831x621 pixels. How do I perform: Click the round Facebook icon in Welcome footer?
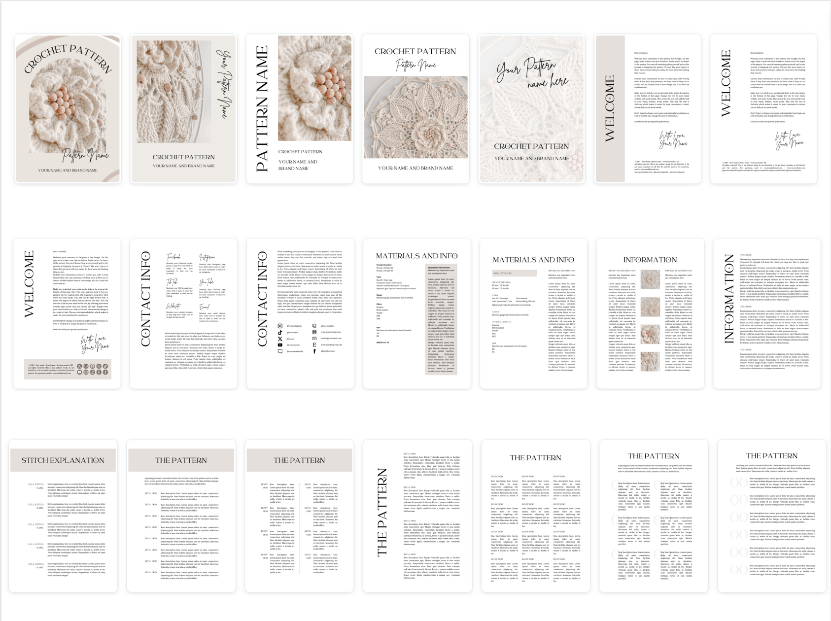pos(105,372)
